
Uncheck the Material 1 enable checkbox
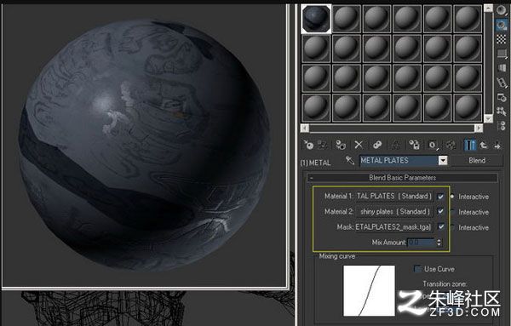click(x=440, y=197)
